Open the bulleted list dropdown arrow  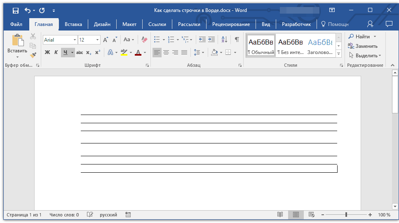[164, 40]
